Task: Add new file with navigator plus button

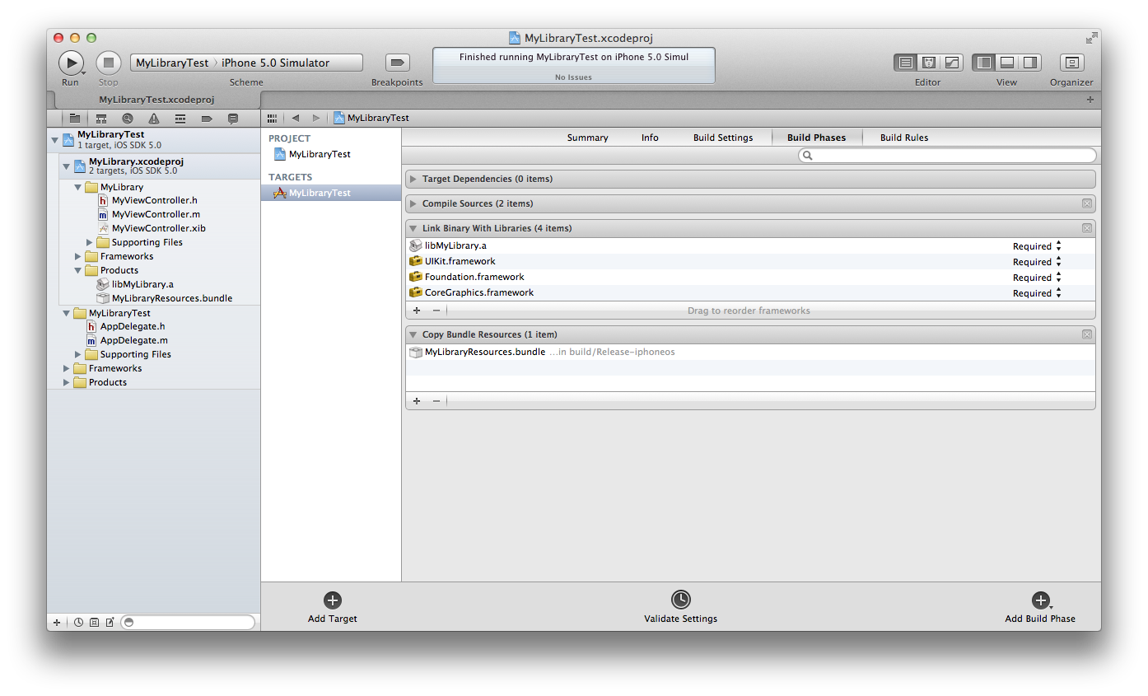Action: (x=56, y=623)
